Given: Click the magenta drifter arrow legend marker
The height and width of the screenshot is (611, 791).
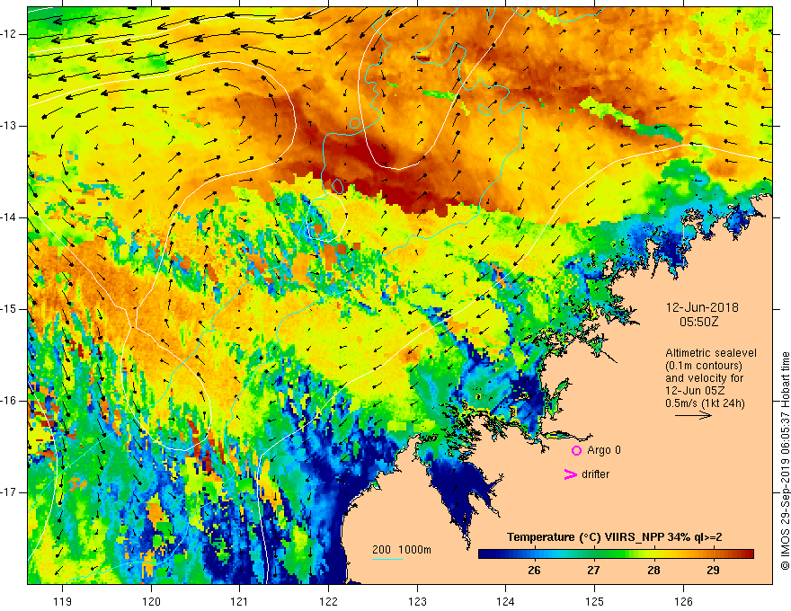Looking at the screenshot, I should point(570,474).
